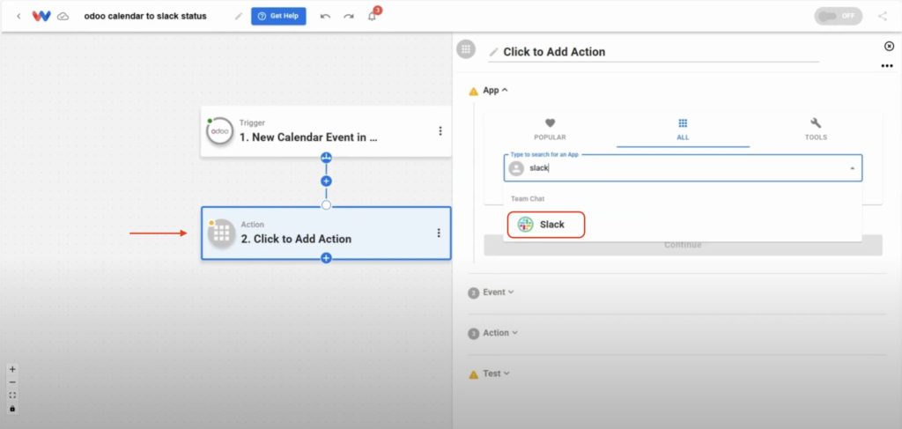Viewport: 902px width, 429px height.
Task: Toggle the workflow ON/OFF switch
Action: (x=839, y=16)
